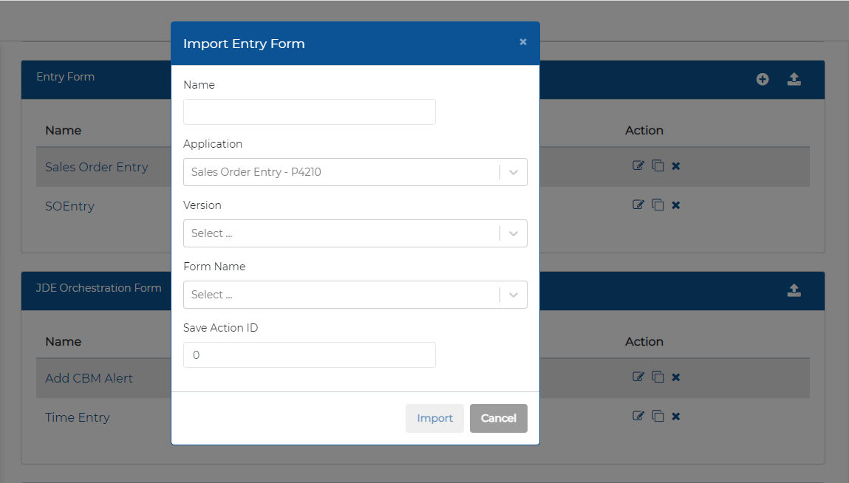Click the Cancel button

498,418
